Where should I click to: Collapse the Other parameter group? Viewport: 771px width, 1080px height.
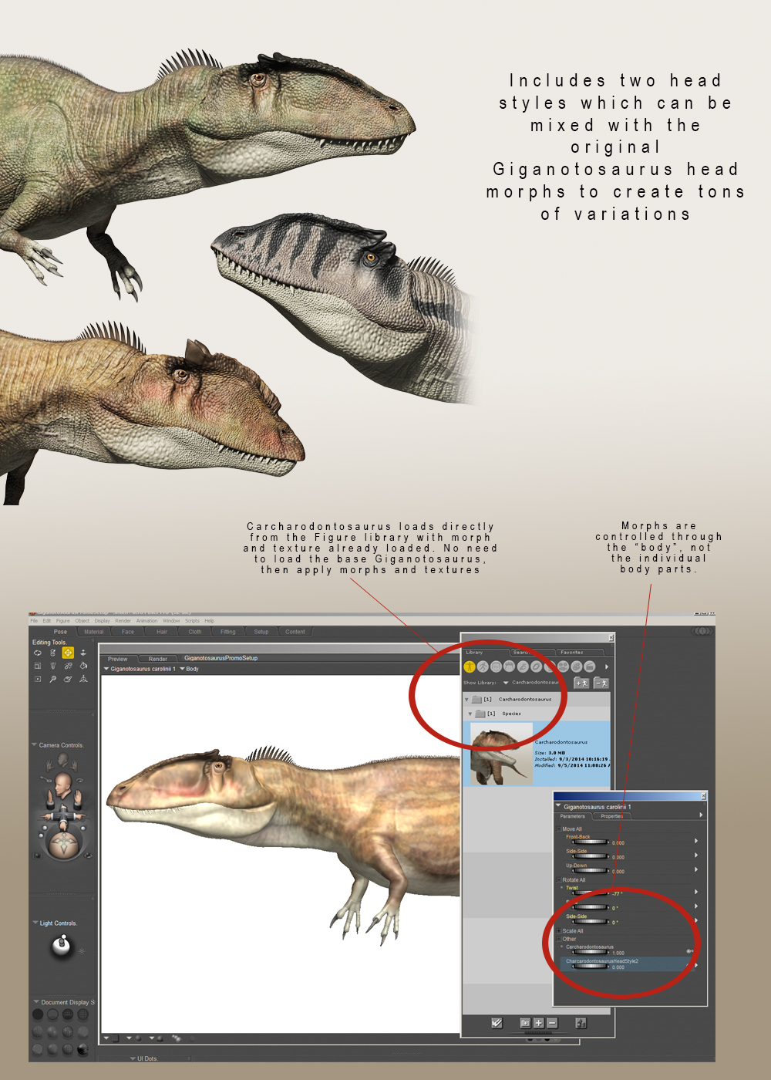click(558, 940)
